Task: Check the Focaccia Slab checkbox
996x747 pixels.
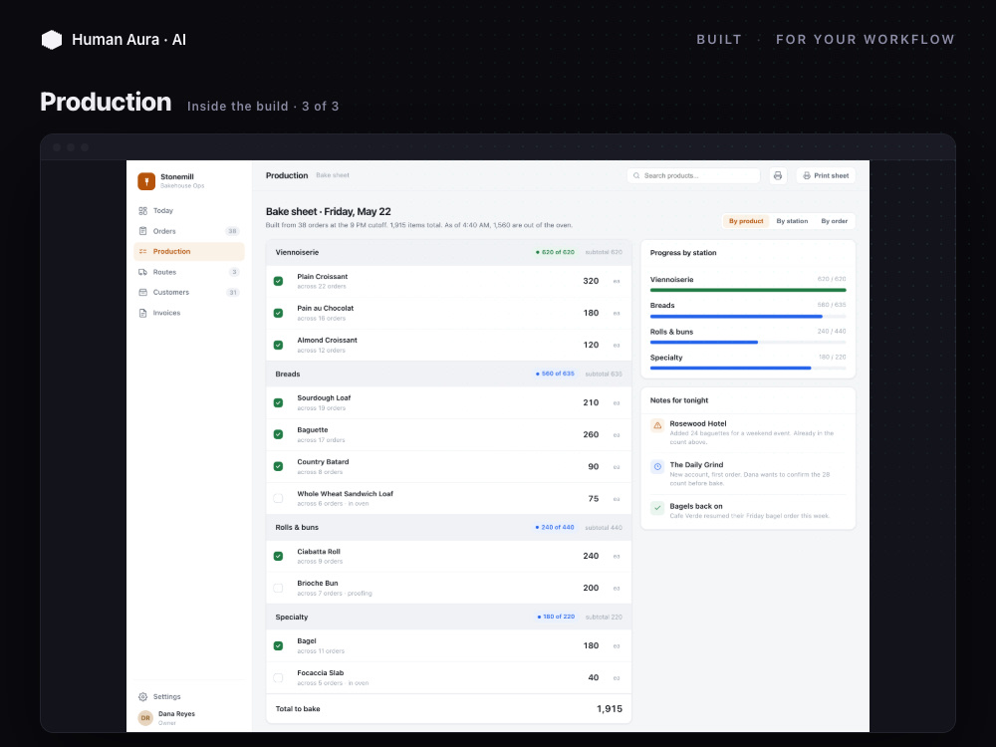Action: (x=278, y=677)
